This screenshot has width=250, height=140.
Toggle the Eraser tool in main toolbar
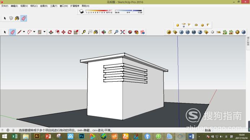pos(13,32)
